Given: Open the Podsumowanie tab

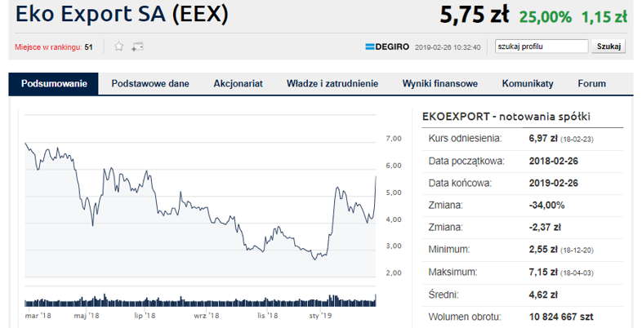Looking at the screenshot, I should pos(54,84).
